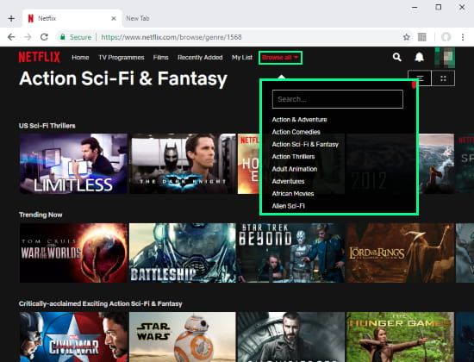This screenshot has height=362, width=474.
Task: Open the Limitless thumbnail
Action: pos(73,164)
